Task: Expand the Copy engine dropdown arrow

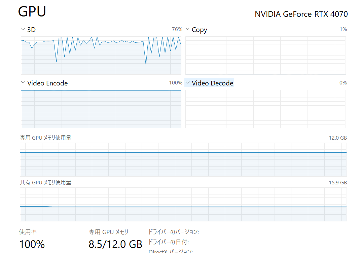Action: point(187,29)
